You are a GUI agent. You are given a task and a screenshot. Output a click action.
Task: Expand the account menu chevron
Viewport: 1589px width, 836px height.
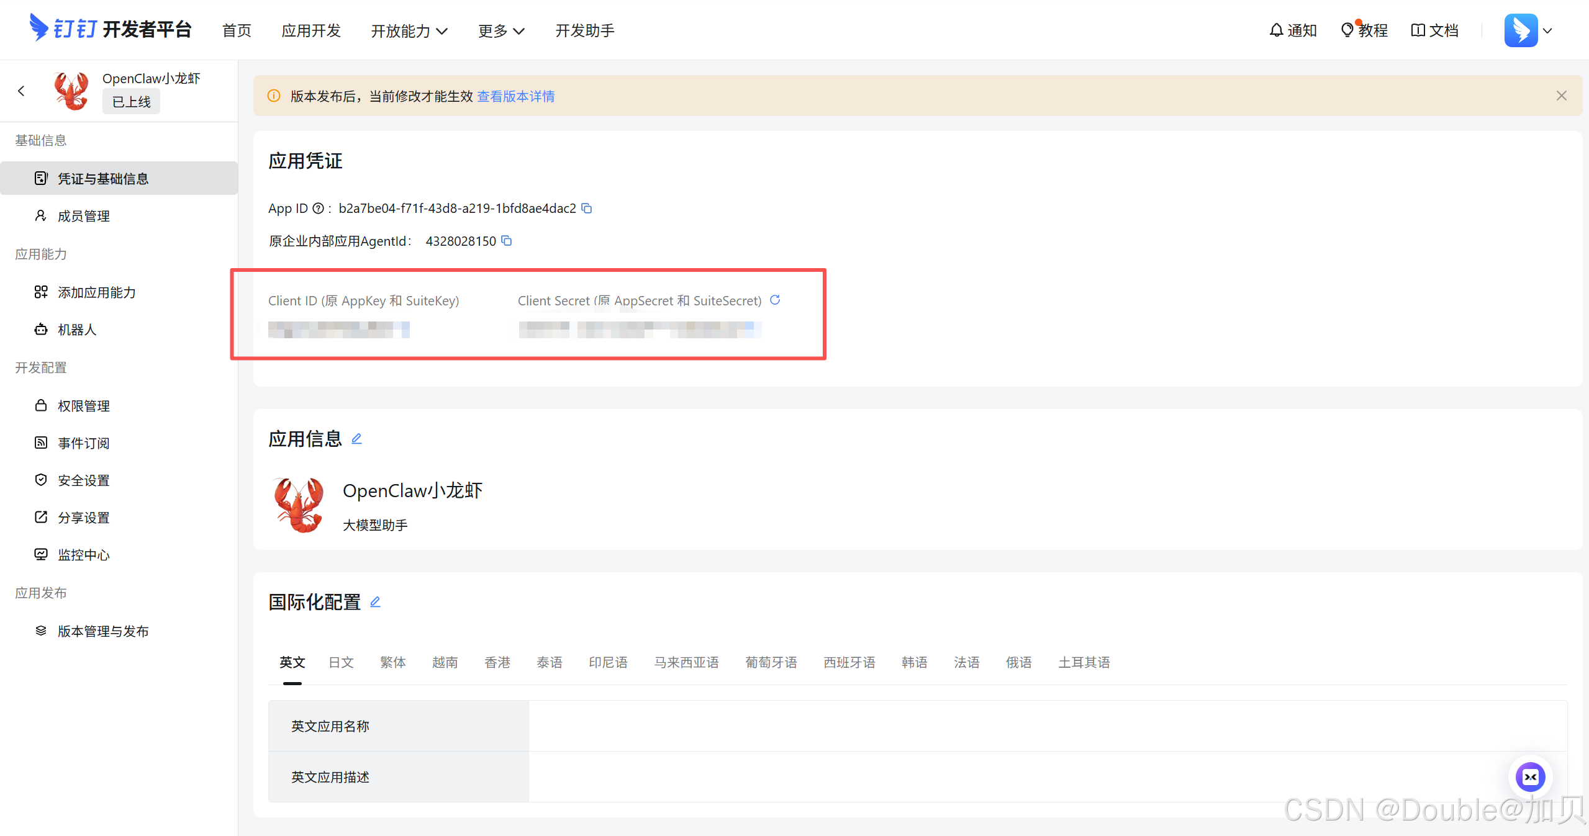click(1547, 30)
